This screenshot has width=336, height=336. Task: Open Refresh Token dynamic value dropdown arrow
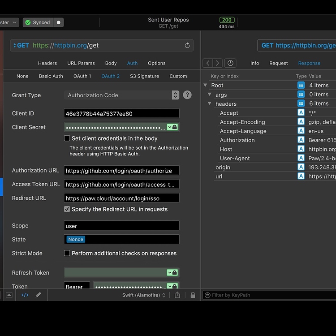coord(170,272)
